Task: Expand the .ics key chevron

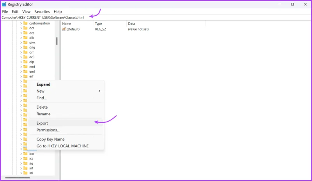Action: point(21,159)
